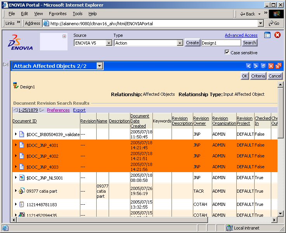The height and width of the screenshot is (233, 286).
Task: Open the Favorites menu
Action: point(58,14)
